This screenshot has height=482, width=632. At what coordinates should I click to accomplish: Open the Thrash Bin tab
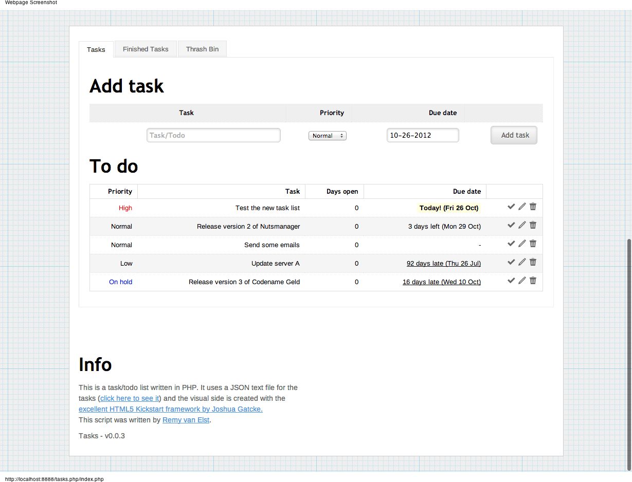tap(202, 49)
